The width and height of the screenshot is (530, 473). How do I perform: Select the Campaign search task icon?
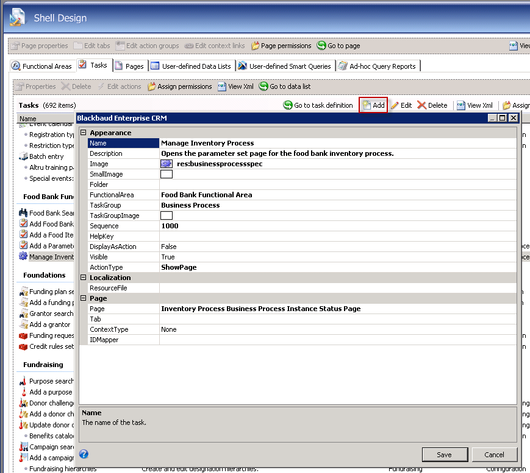point(23,447)
